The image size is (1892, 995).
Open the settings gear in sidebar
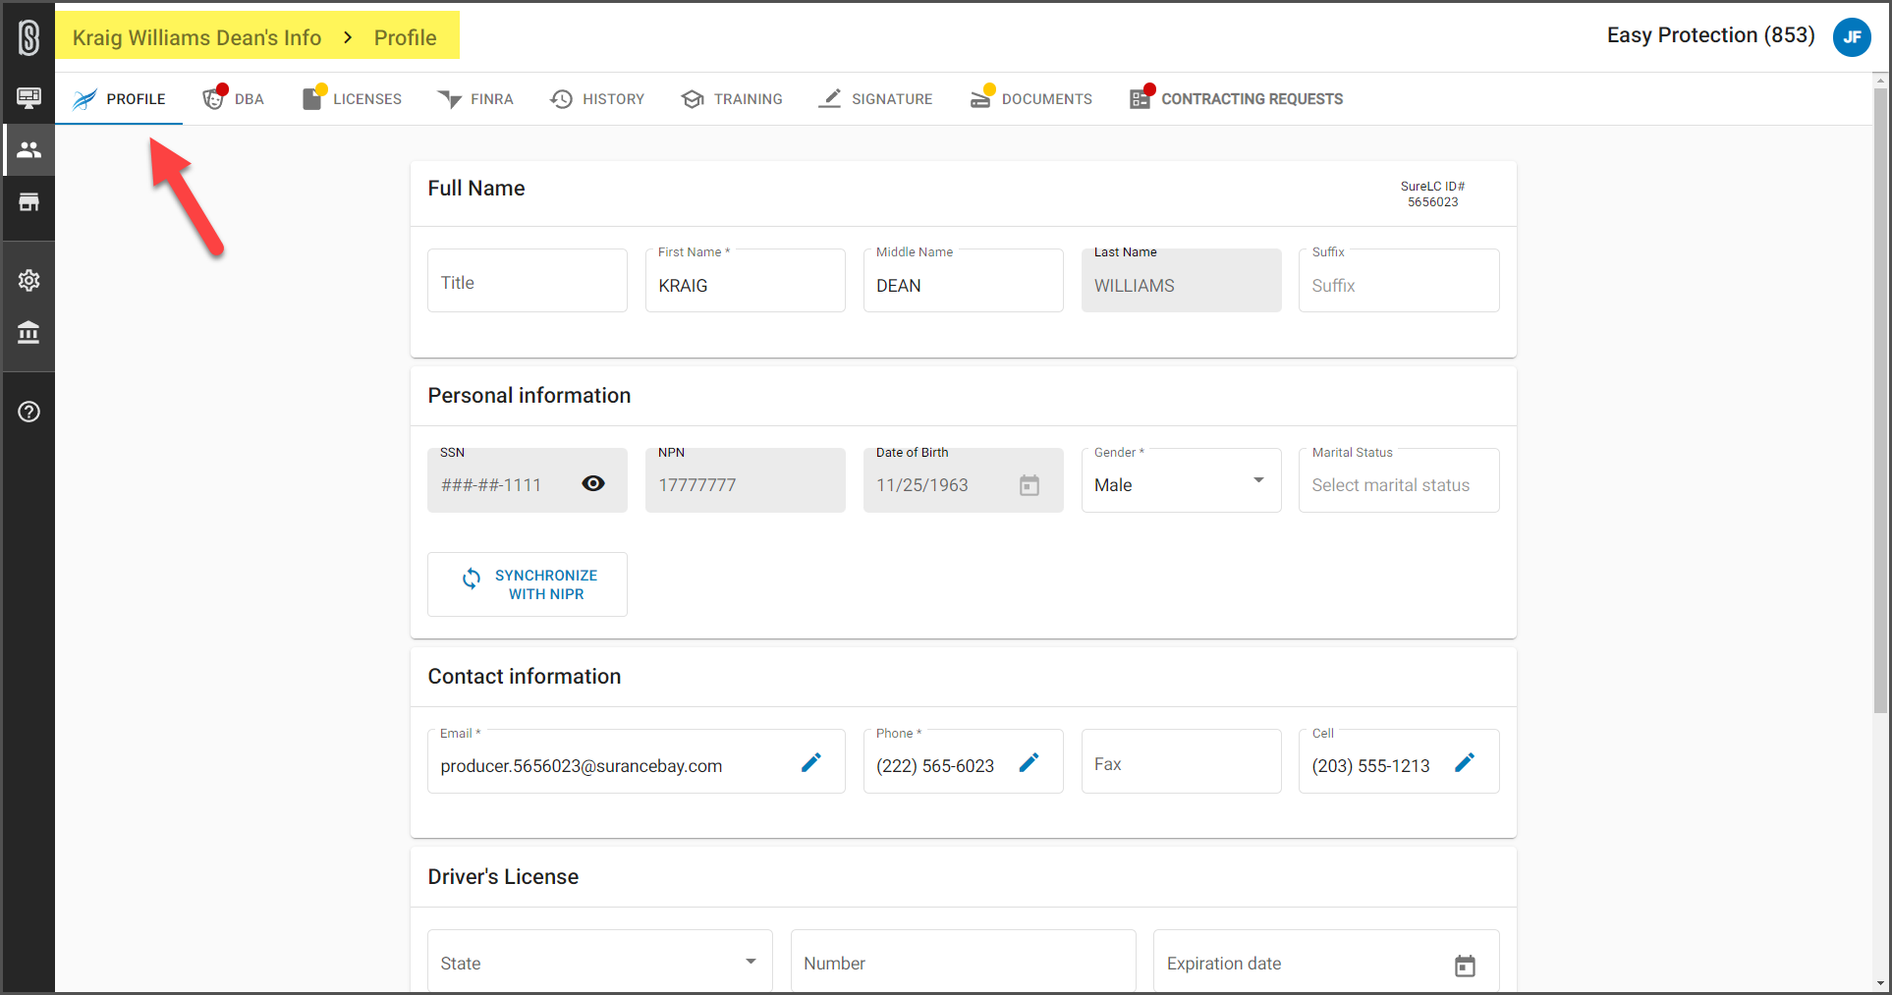click(x=28, y=280)
